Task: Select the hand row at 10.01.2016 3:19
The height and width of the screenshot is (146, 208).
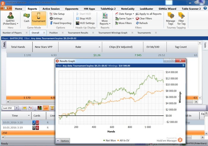Action: [28, 128]
